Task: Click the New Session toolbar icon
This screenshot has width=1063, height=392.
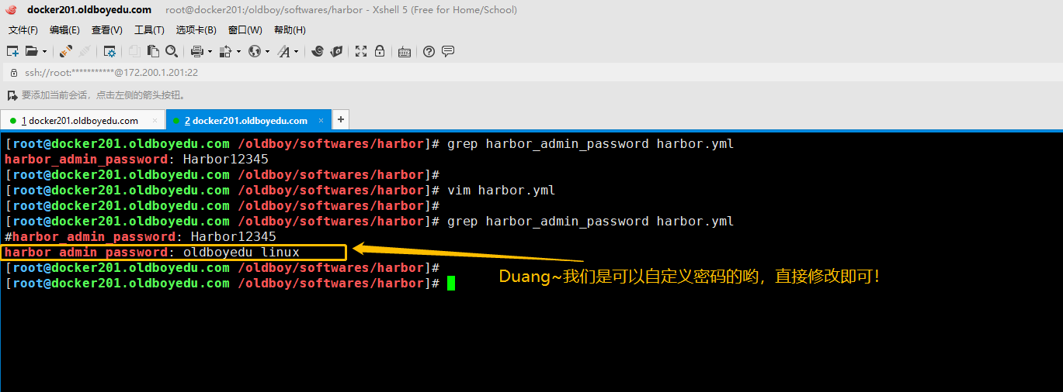Action: click(12, 51)
